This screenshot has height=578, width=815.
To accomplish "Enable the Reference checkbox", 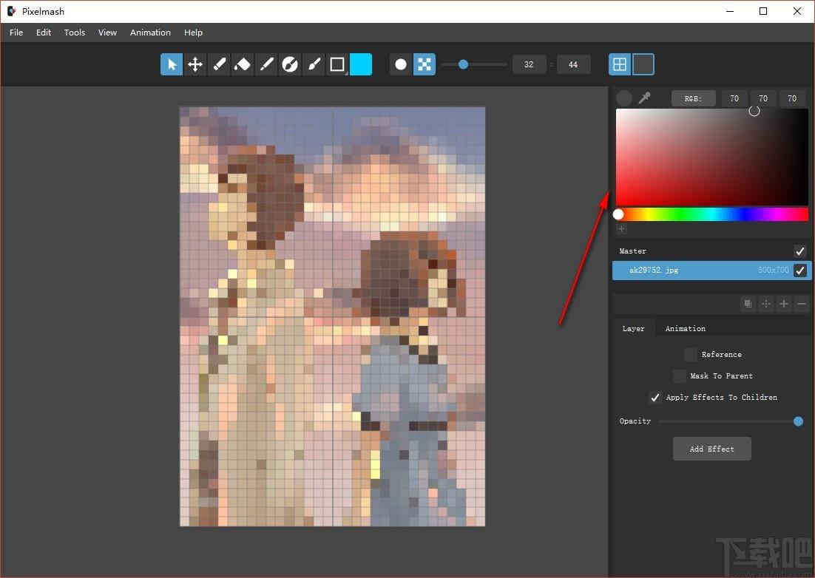I will [x=691, y=355].
